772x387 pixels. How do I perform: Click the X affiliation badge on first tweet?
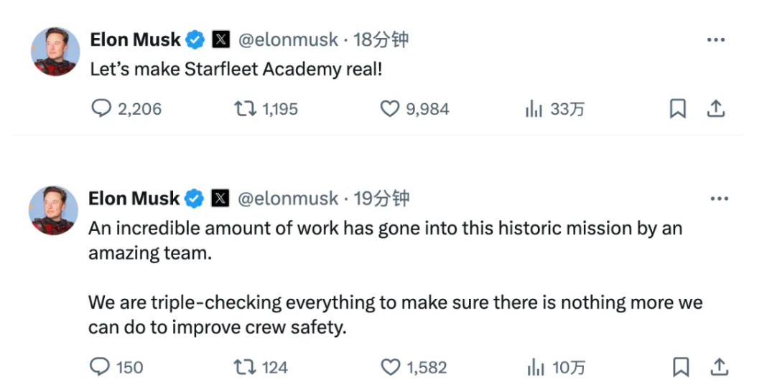pos(221,40)
